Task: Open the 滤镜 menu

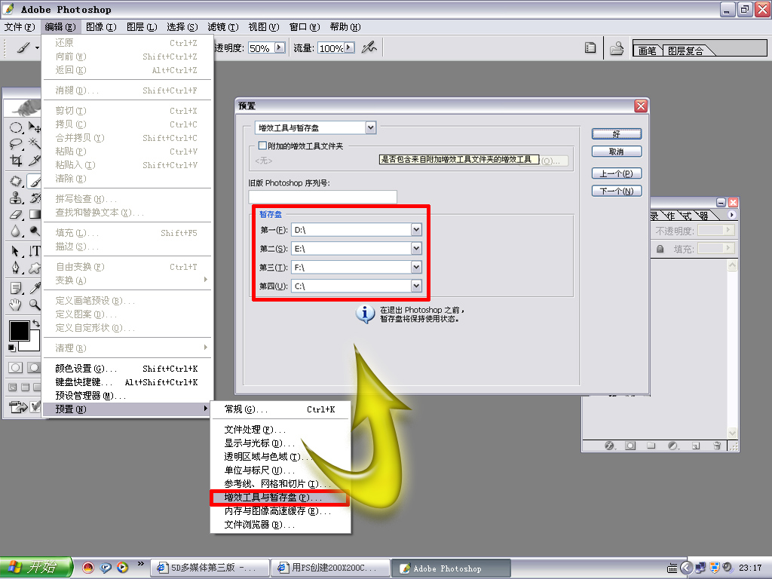Action: click(x=223, y=27)
